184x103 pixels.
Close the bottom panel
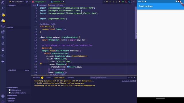click(135, 78)
